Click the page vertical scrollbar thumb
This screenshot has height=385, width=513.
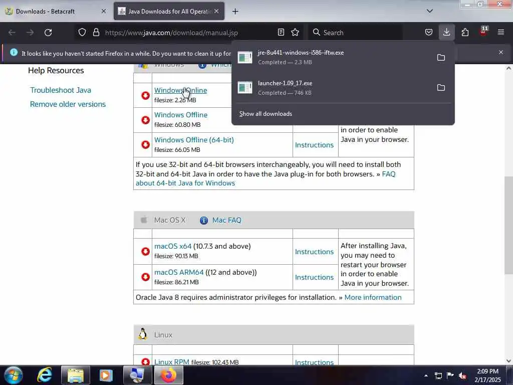tap(508, 225)
